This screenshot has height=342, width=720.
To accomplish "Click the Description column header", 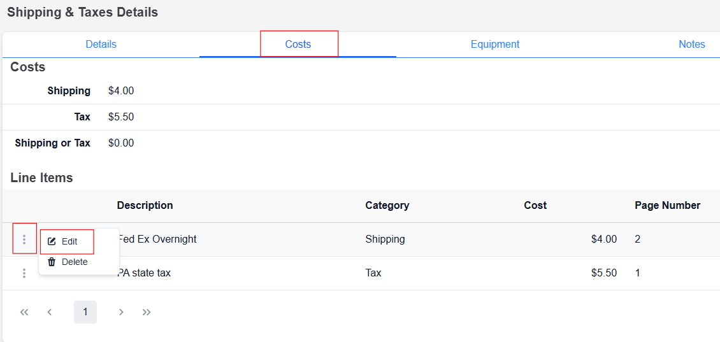I will click(145, 205).
